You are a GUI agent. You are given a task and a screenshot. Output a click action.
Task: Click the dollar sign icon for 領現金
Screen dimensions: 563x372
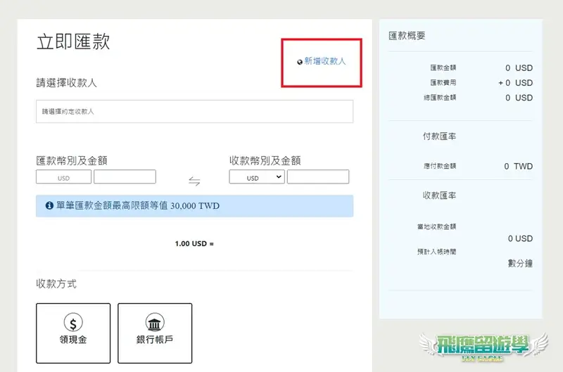73,323
